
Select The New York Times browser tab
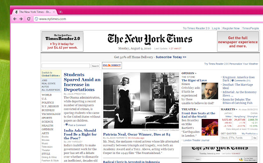pyautogui.click(x=35, y=12)
